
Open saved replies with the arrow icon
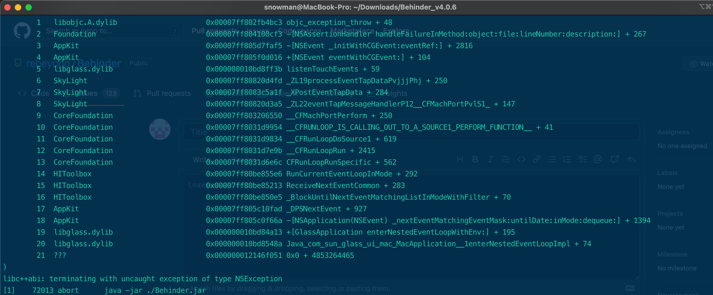point(632,159)
